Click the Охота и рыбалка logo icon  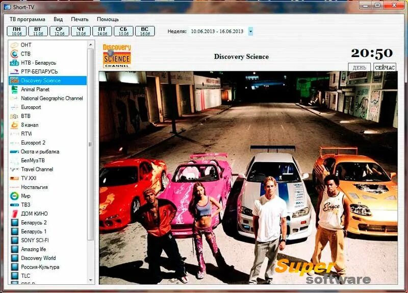(14, 152)
